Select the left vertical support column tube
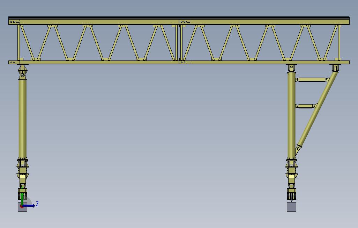This screenshot has width=358, height=228. click(22, 119)
